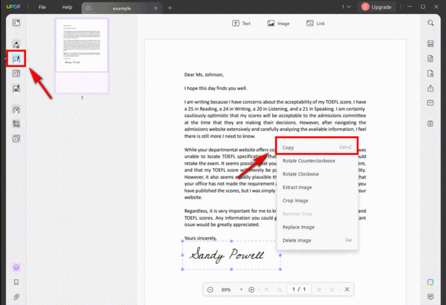Open the Watermark and Background icon

pyautogui.click(x=16, y=139)
